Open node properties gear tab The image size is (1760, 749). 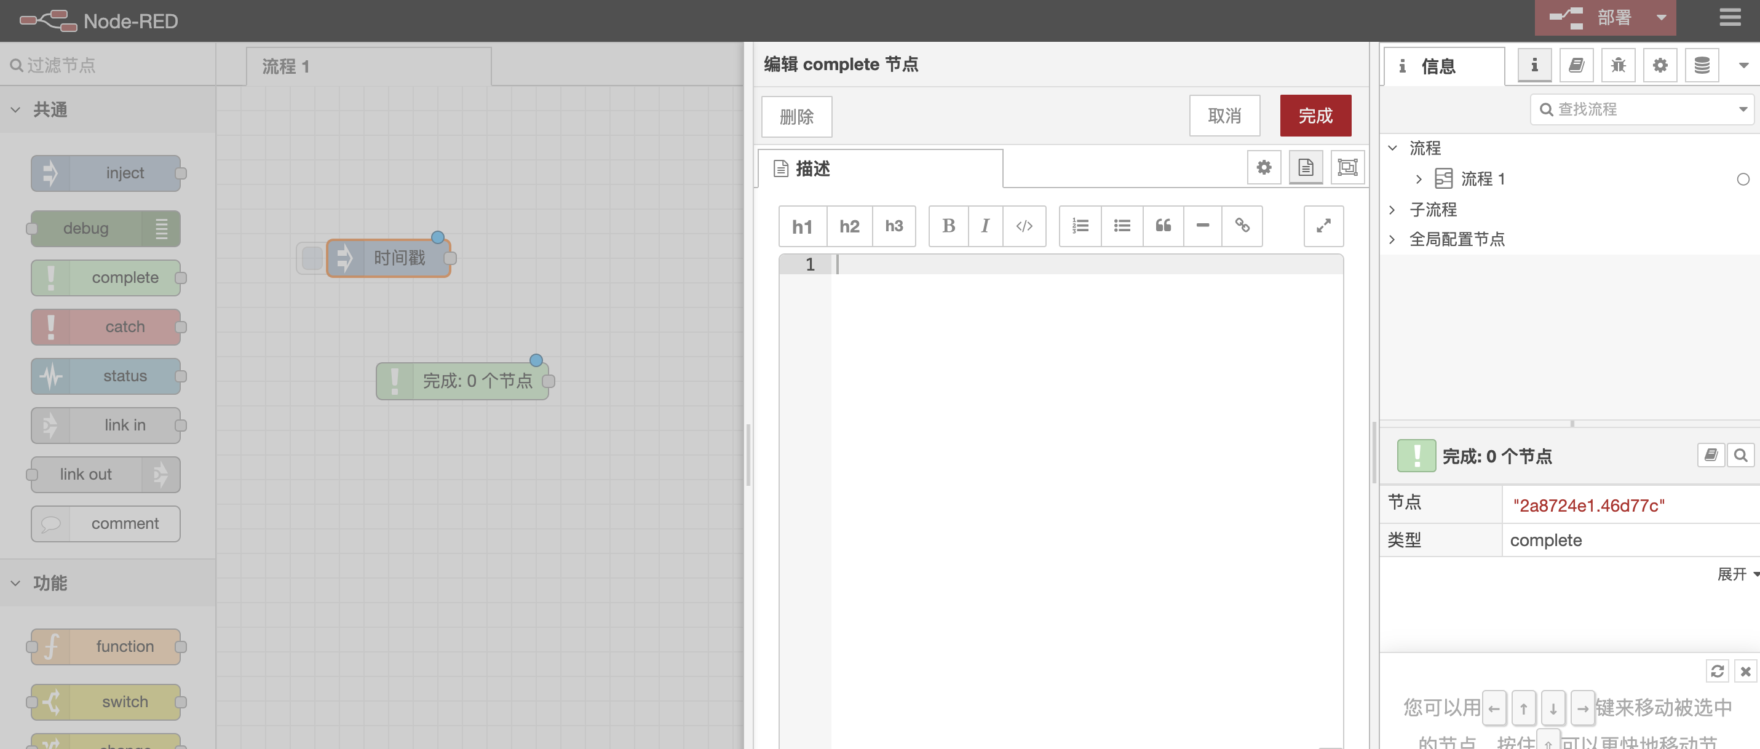1264,167
